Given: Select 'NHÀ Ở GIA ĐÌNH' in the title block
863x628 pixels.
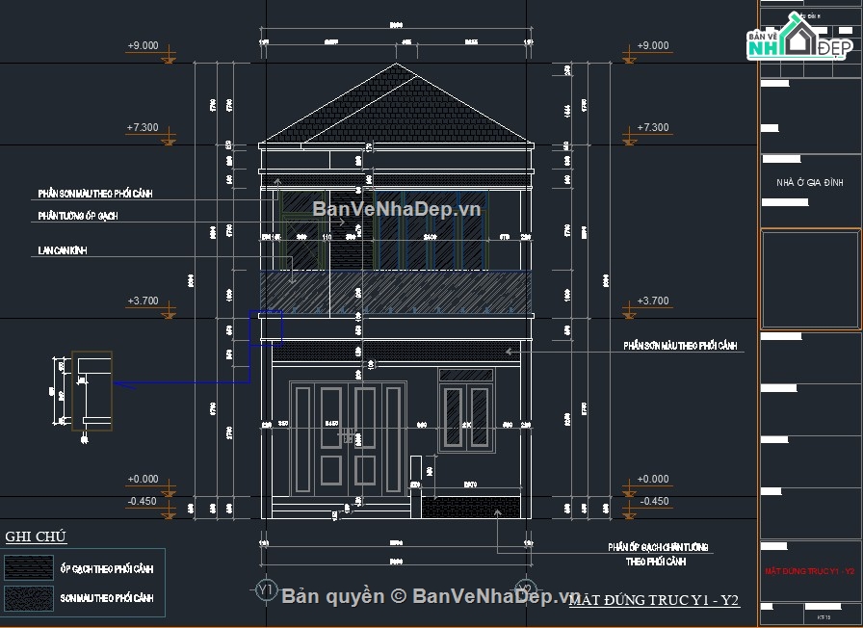Looking at the screenshot, I should 810,183.
